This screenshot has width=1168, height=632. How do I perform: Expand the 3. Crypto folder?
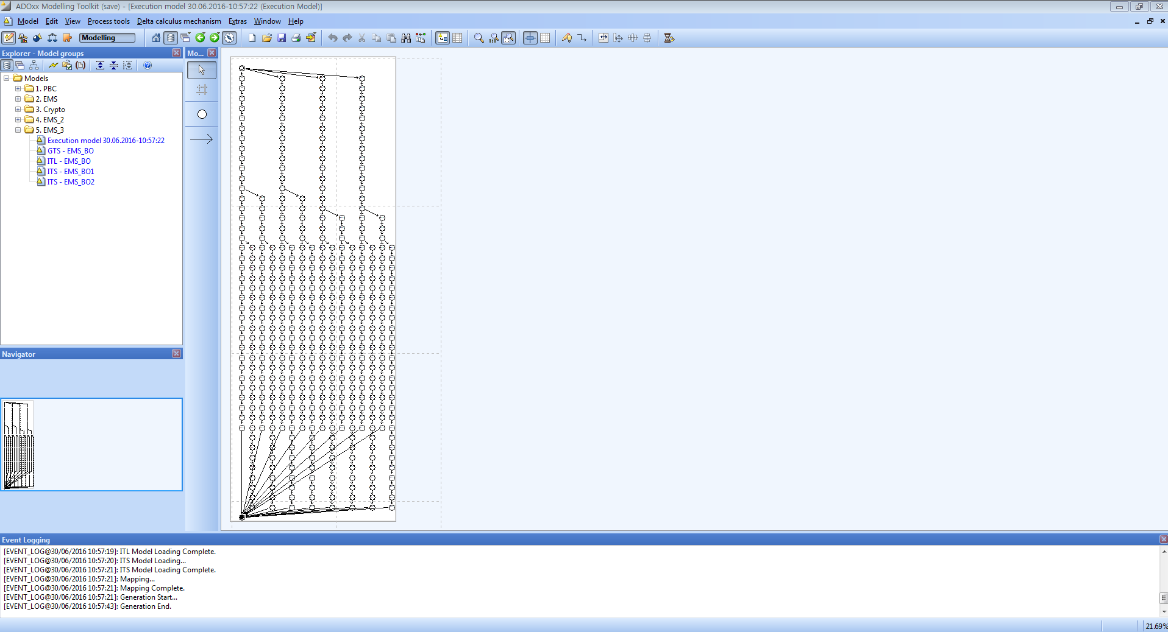pos(18,110)
